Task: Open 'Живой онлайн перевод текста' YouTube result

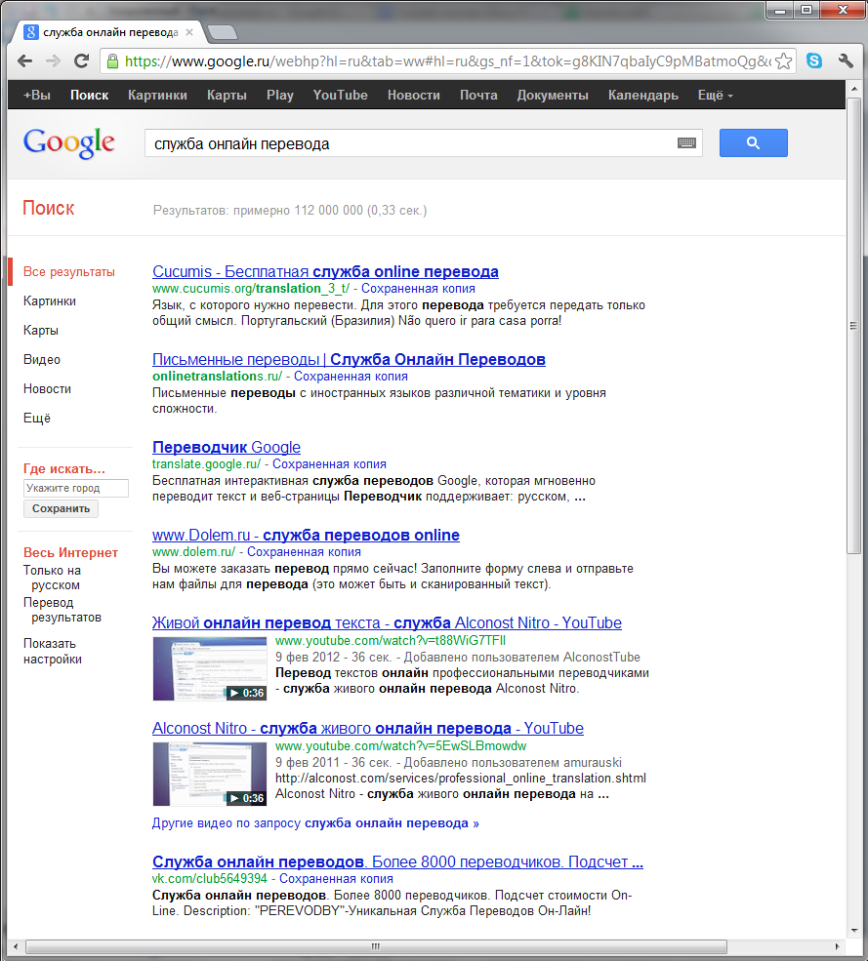Action: click(387, 622)
